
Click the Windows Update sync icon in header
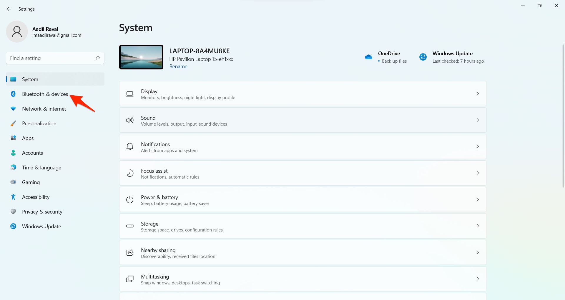tap(423, 57)
